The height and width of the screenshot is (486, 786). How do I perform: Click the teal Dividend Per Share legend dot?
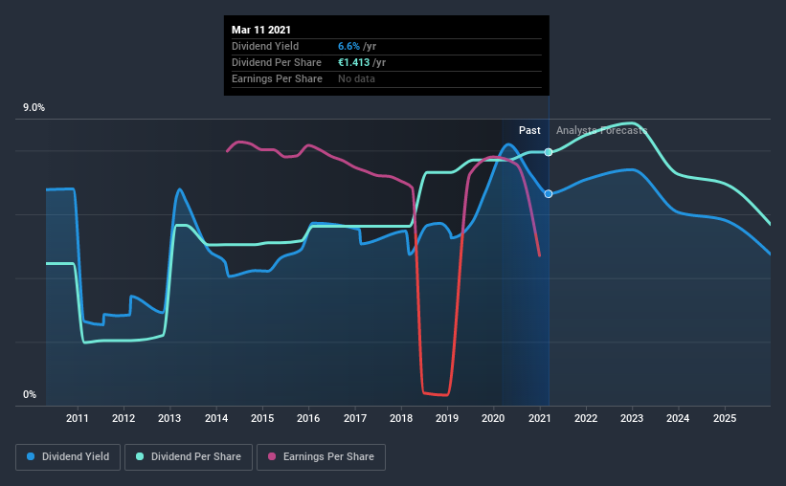[140, 456]
